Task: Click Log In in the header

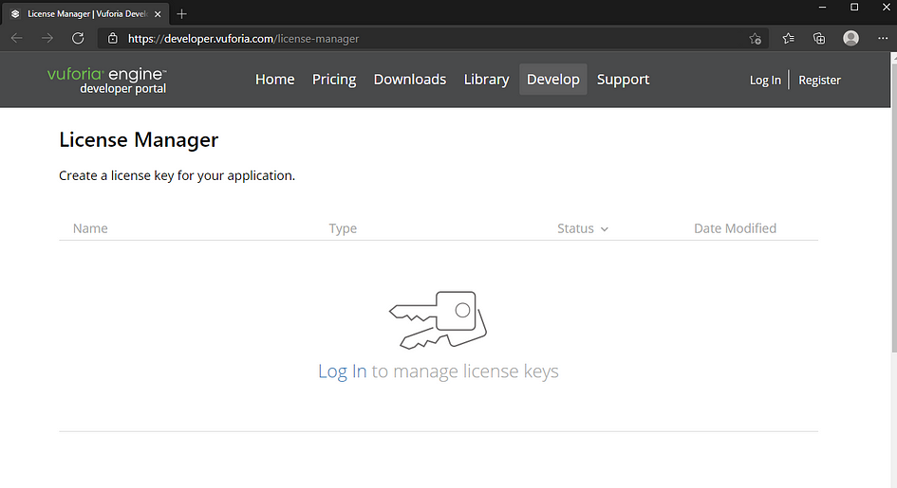Action: [765, 80]
